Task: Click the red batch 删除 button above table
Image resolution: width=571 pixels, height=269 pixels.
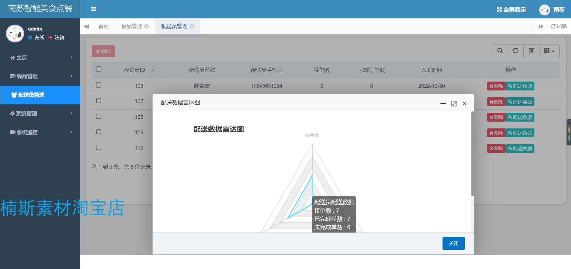Action: [103, 51]
